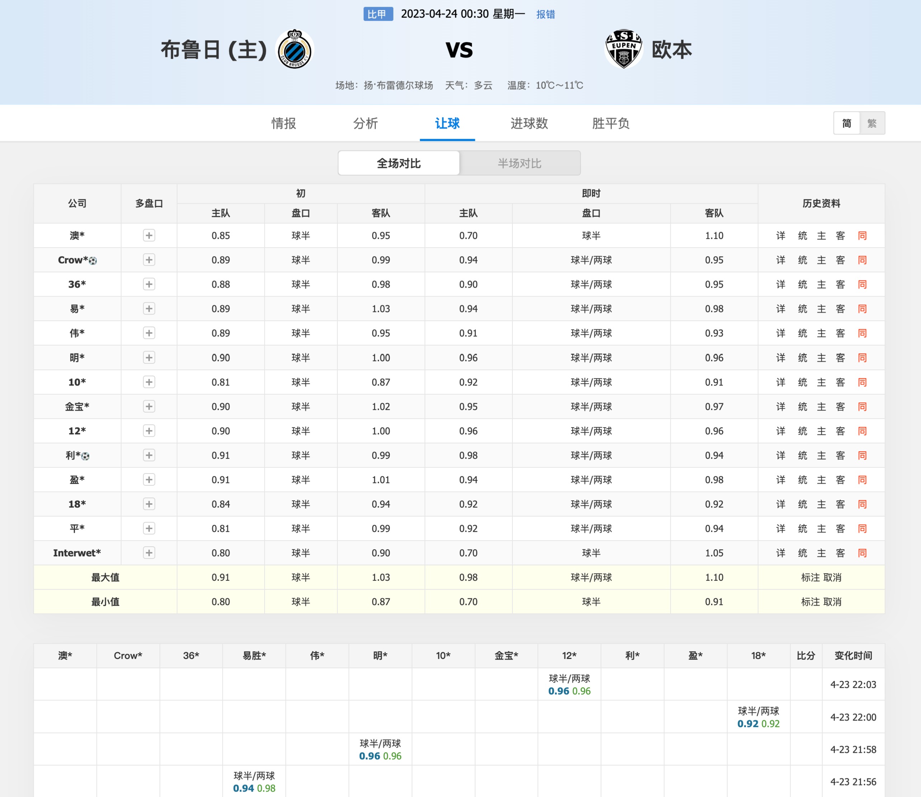921x797 pixels.
Task: Click red 同 link in Interwet* row
Action: pyautogui.click(x=862, y=553)
